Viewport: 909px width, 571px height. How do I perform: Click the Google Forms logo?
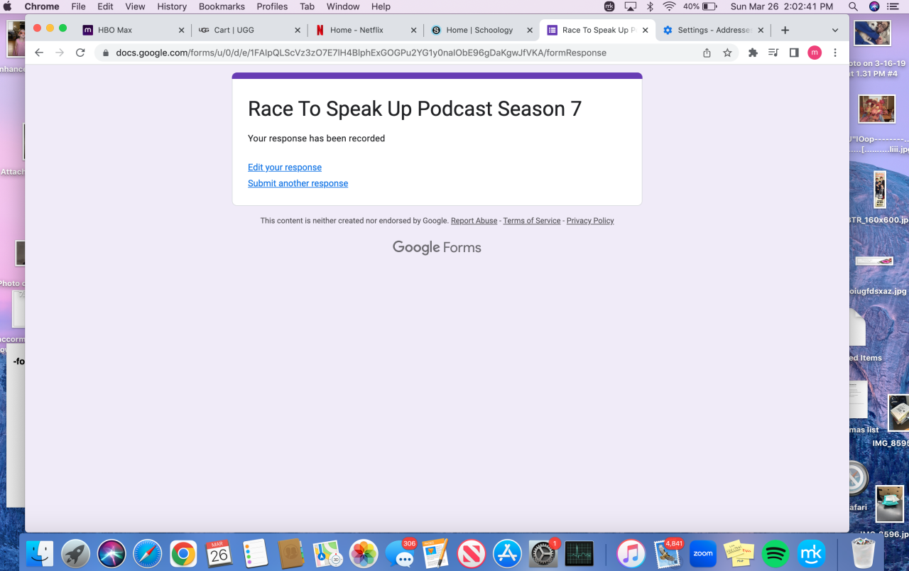click(437, 247)
